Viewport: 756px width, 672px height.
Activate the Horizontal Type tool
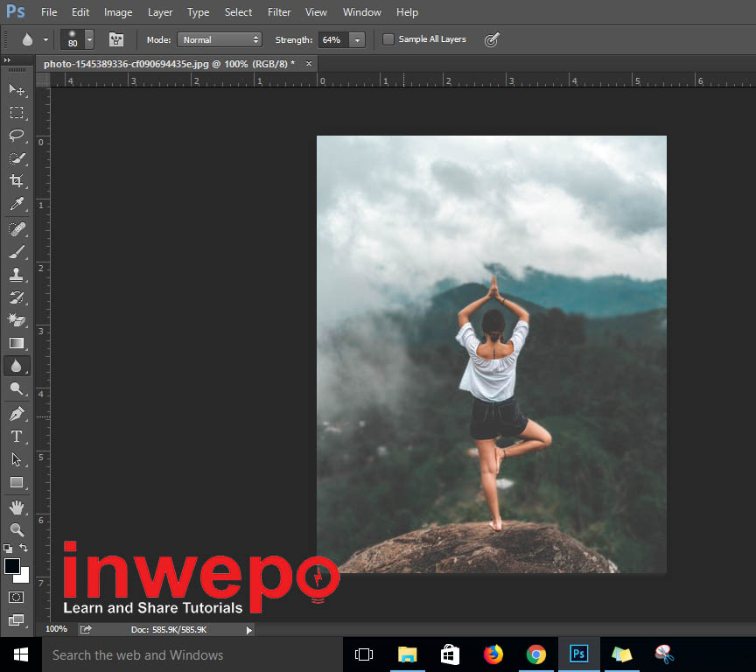[x=17, y=437]
